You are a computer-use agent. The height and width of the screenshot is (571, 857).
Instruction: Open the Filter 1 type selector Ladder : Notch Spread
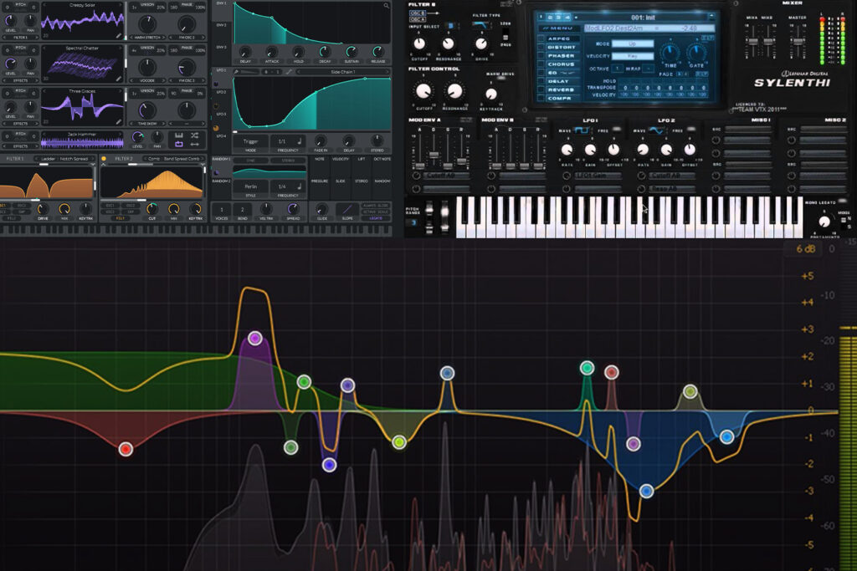click(x=64, y=159)
